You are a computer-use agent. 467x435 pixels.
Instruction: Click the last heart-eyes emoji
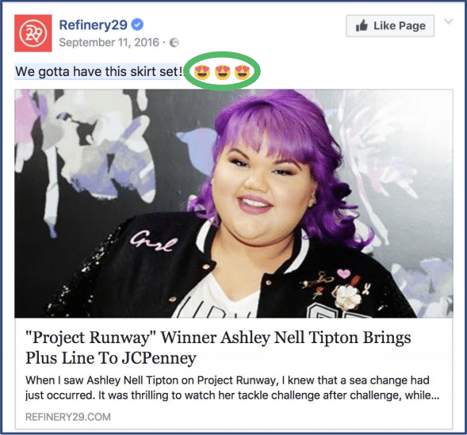[243, 72]
